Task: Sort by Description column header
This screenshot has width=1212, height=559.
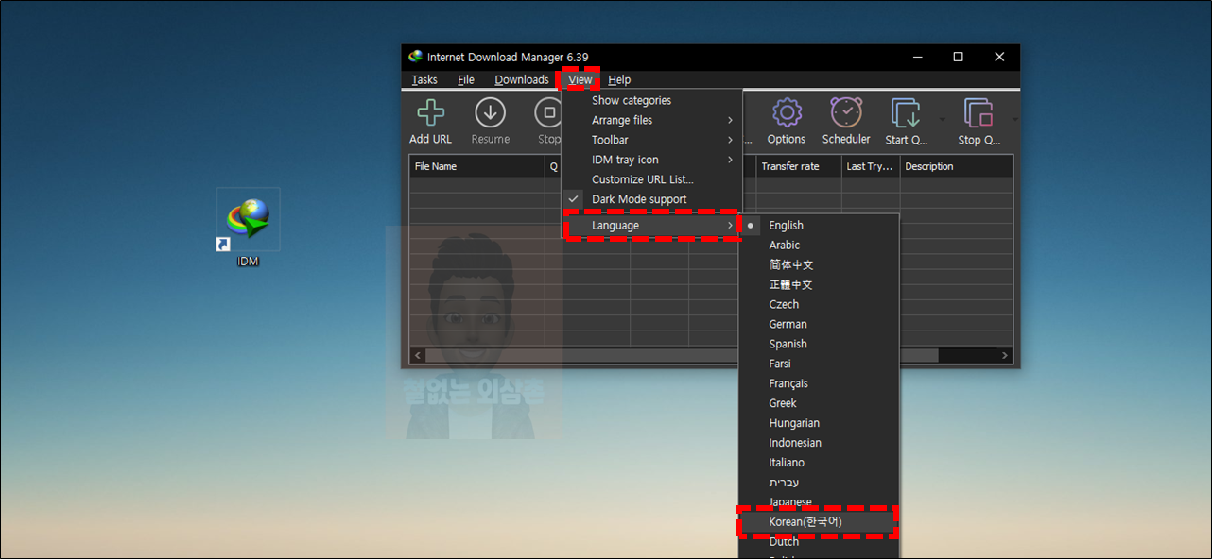Action: pos(956,166)
